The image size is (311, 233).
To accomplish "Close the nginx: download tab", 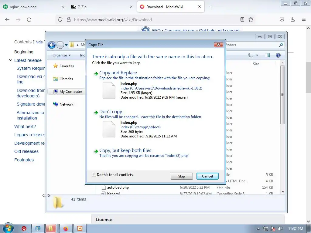I will (63, 7).
